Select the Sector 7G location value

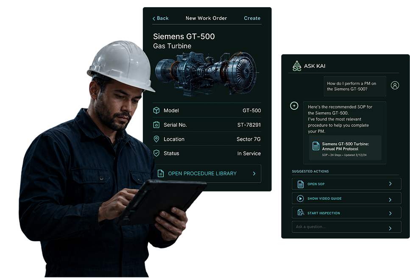[248, 139]
